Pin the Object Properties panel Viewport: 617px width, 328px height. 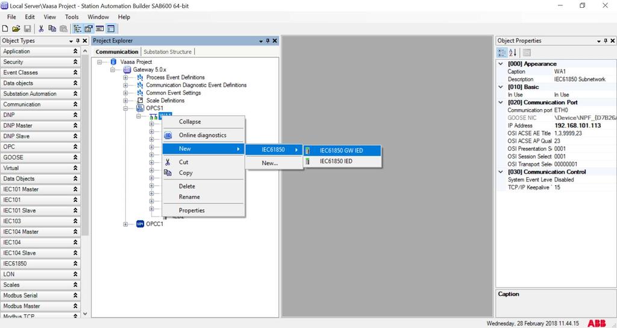point(606,40)
